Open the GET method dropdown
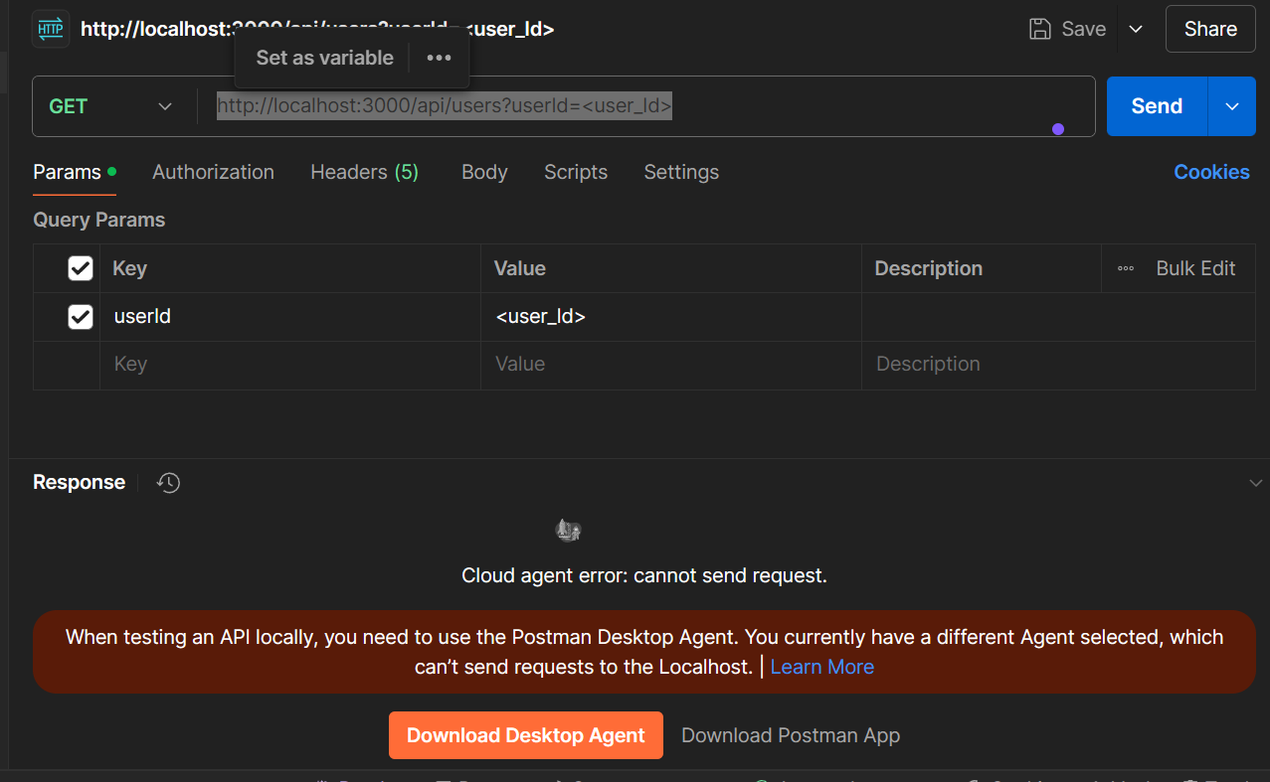 pos(110,106)
